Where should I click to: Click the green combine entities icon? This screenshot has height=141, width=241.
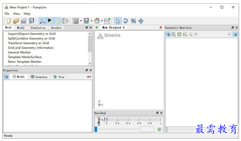pos(179,34)
